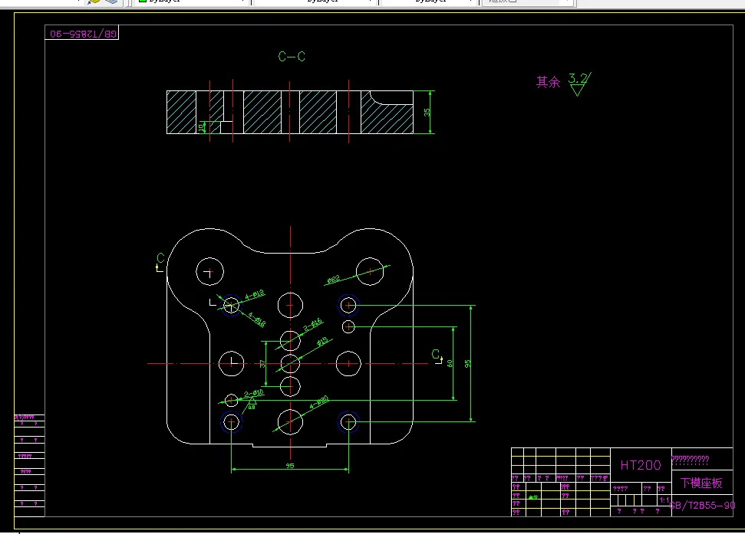Pick the row of question marks above 下模座板
This screenshot has width=745, height=534.
tap(690, 460)
